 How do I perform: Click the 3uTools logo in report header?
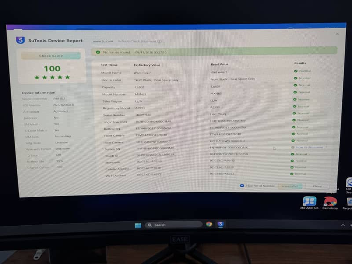coord(20,40)
